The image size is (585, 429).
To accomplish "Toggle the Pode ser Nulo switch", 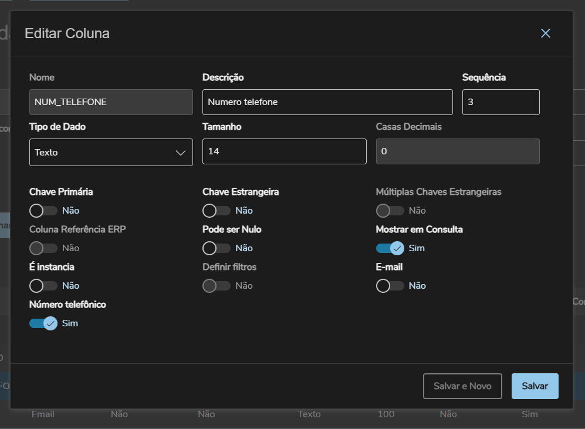I will (217, 248).
